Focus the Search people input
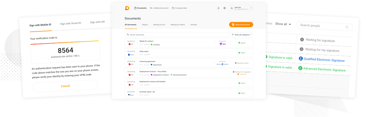378x117 pixels. click(325, 26)
